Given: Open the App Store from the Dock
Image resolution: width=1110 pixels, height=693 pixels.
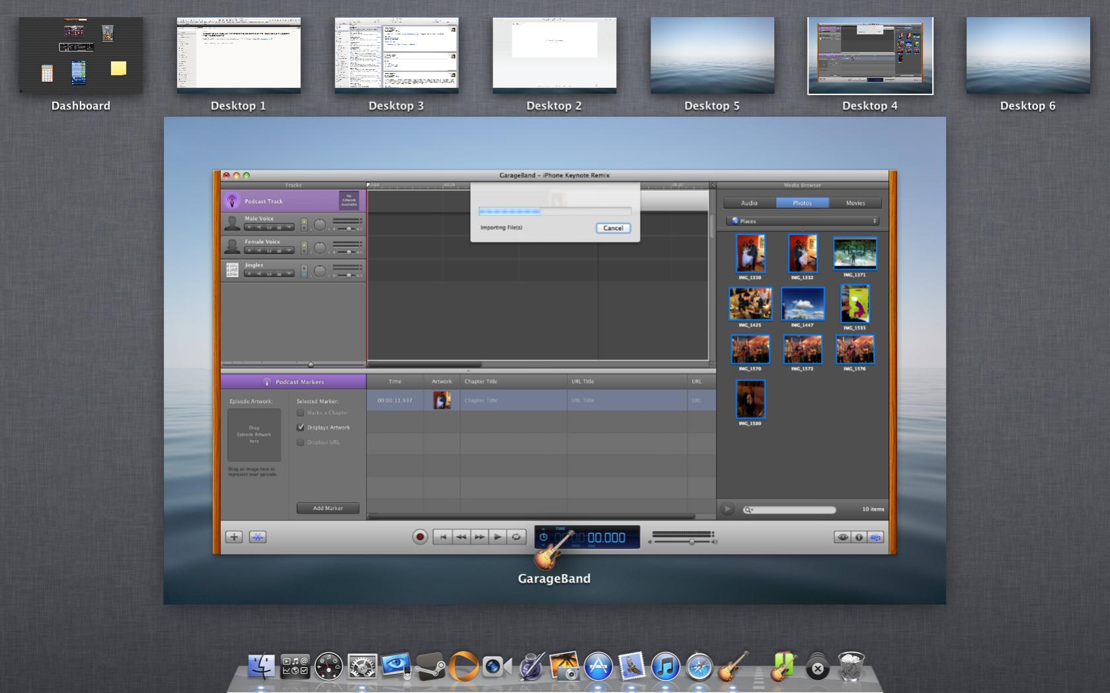Looking at the screenshot, I should [598, 667].
